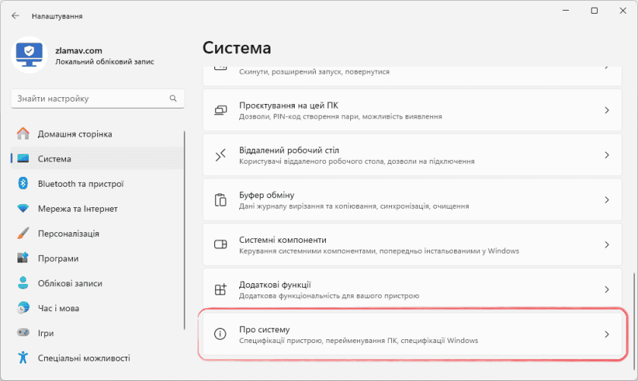Open Віддалений робочий стіл settings
Screen dimensions: 638x381
[412, 155]
